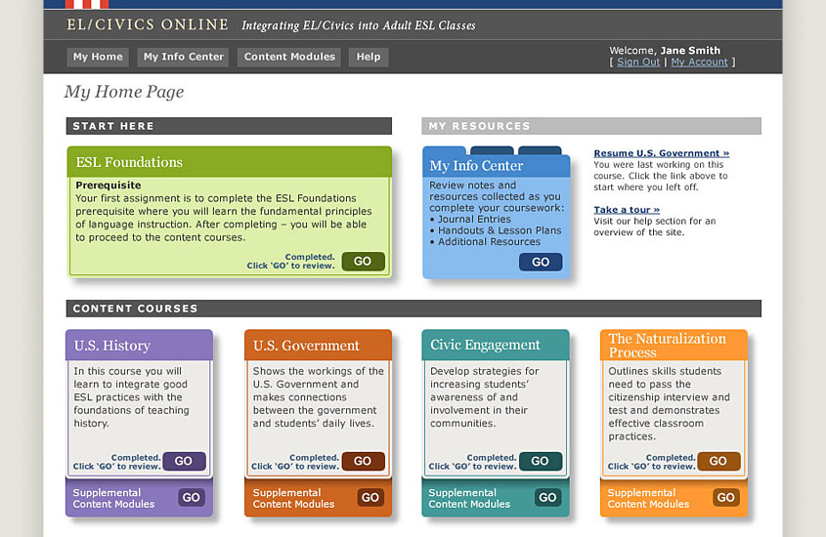Screen dimensions: 826x537
Task: Select Content Modules in the navigation bar
Action: click(x=289, y=57)
